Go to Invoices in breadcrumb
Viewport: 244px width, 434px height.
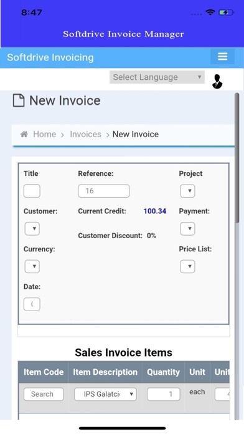pyautogui.click(x=85, y=134)
